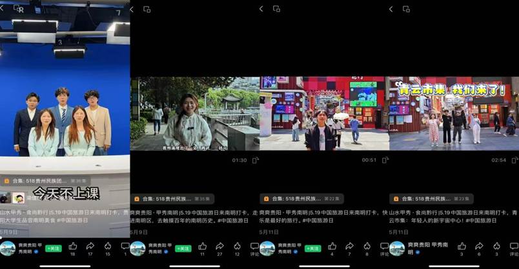Share the video showing 27 shares

219,246
